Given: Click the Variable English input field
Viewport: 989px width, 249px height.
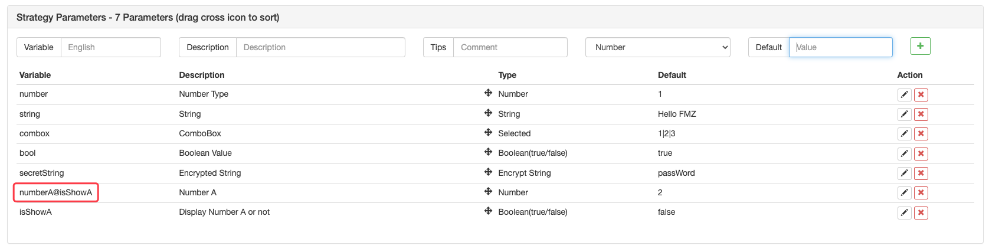Looking at the screenshot, I should [x=110, y=47].
